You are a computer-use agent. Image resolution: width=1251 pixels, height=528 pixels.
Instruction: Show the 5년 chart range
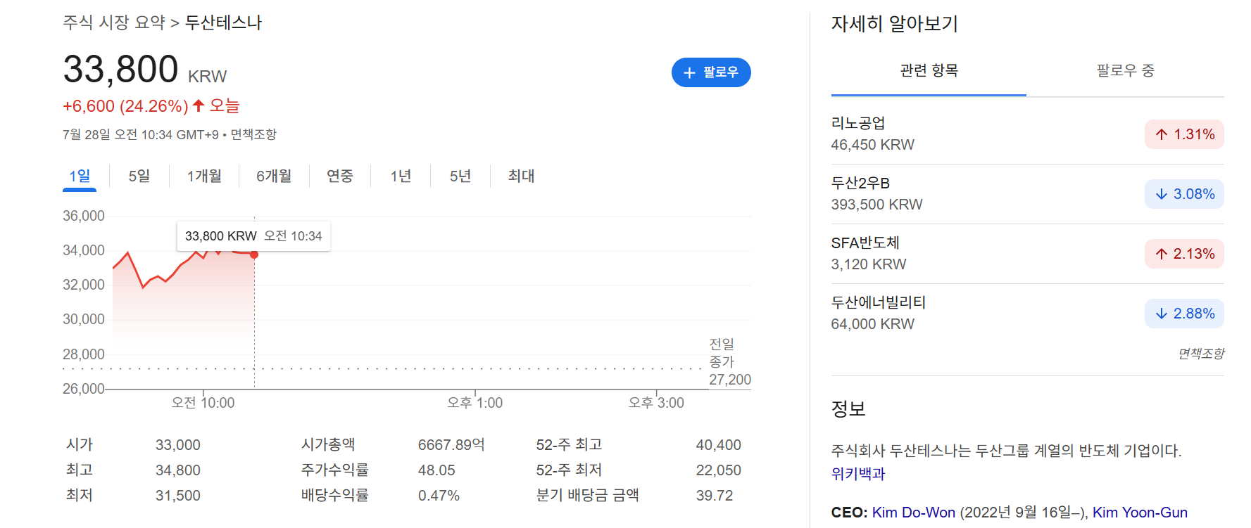[x=460, y=176]
